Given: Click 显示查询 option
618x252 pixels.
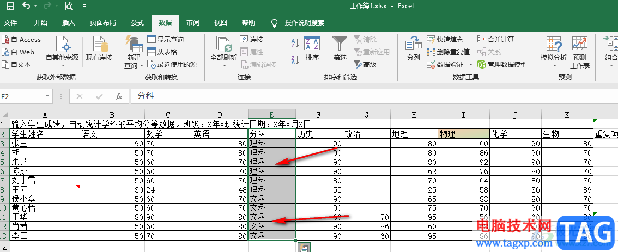Looking at the screenshot, I should click(x=166, y=40).
